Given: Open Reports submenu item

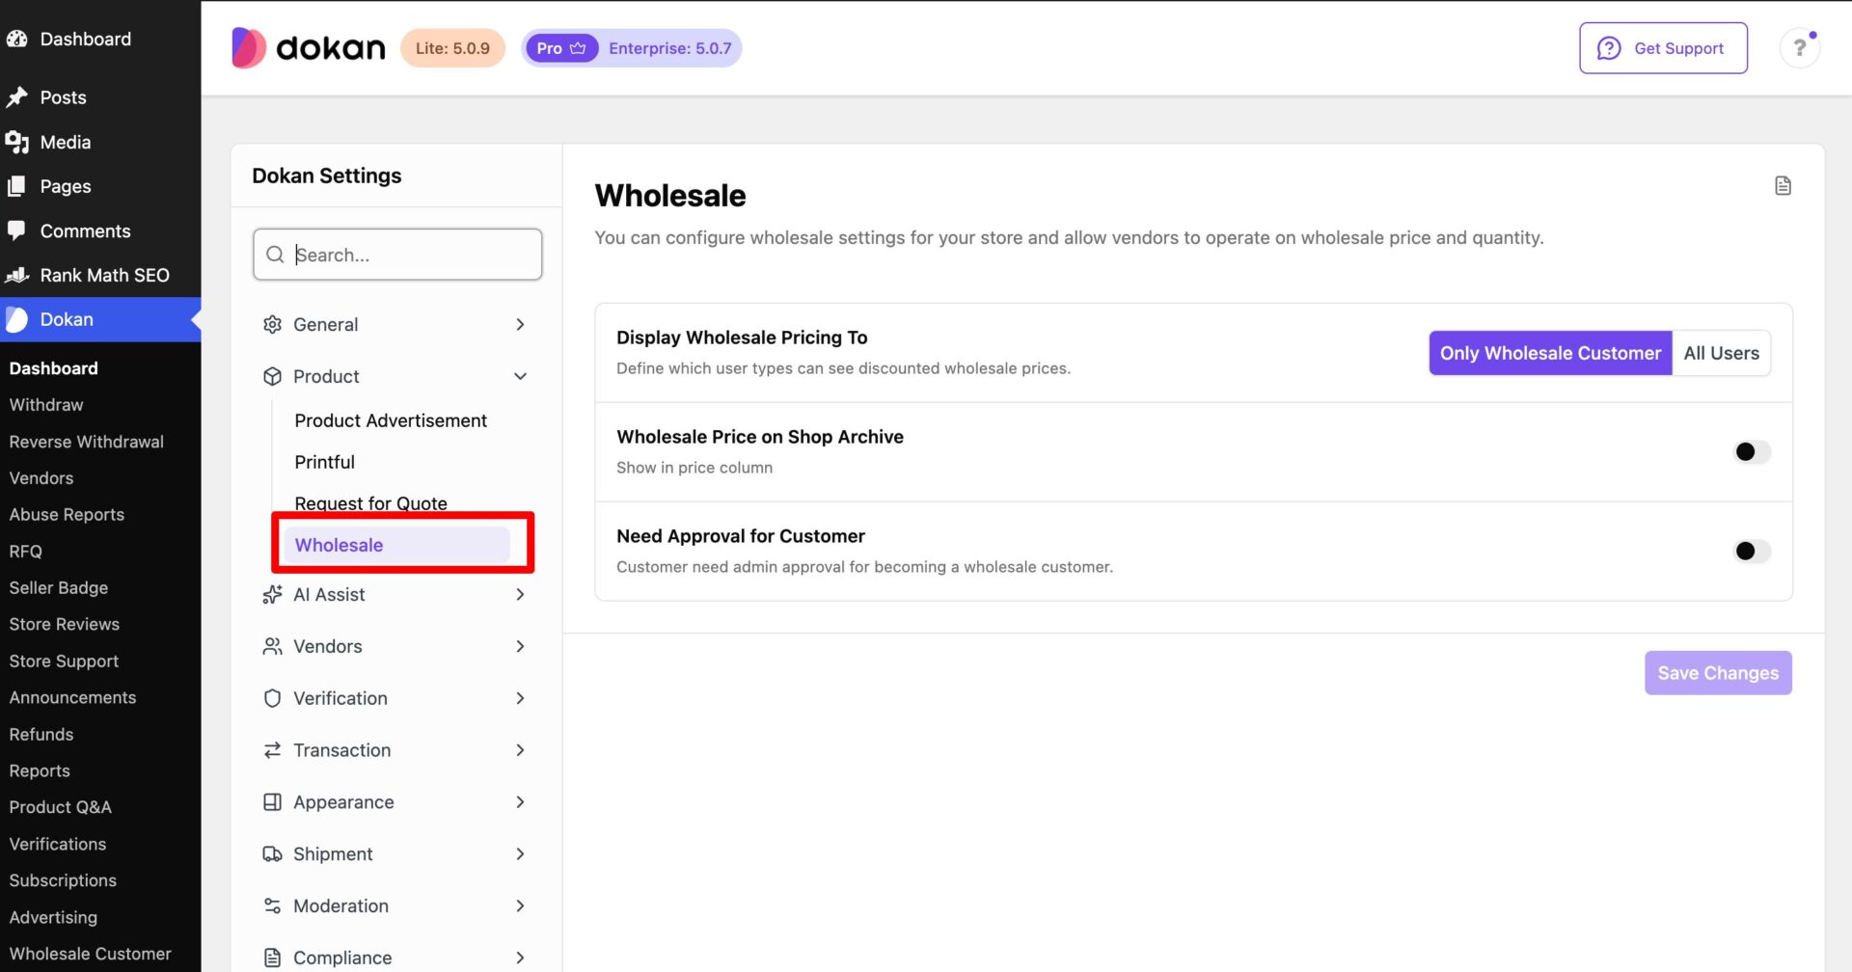Looking at the screenshot, I should 40,771.
